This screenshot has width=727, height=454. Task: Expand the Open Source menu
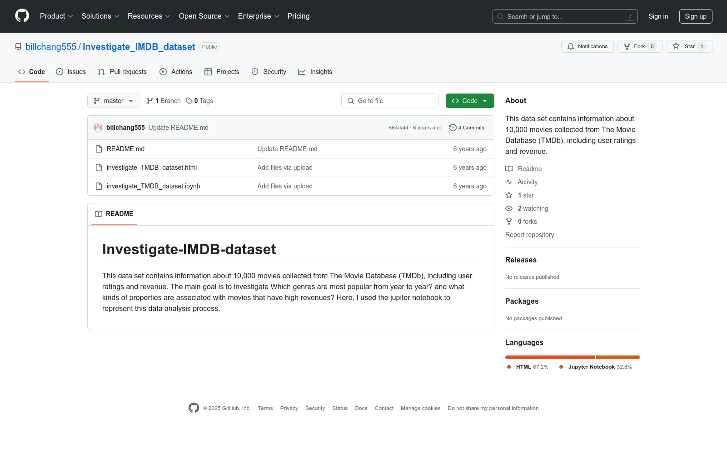tap(204, 16)
